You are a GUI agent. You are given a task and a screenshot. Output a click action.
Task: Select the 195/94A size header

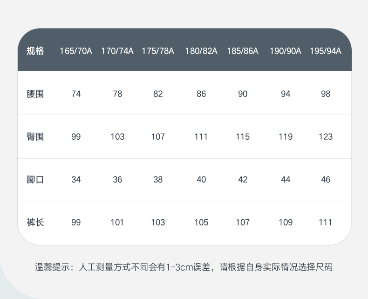pos(326,51)
